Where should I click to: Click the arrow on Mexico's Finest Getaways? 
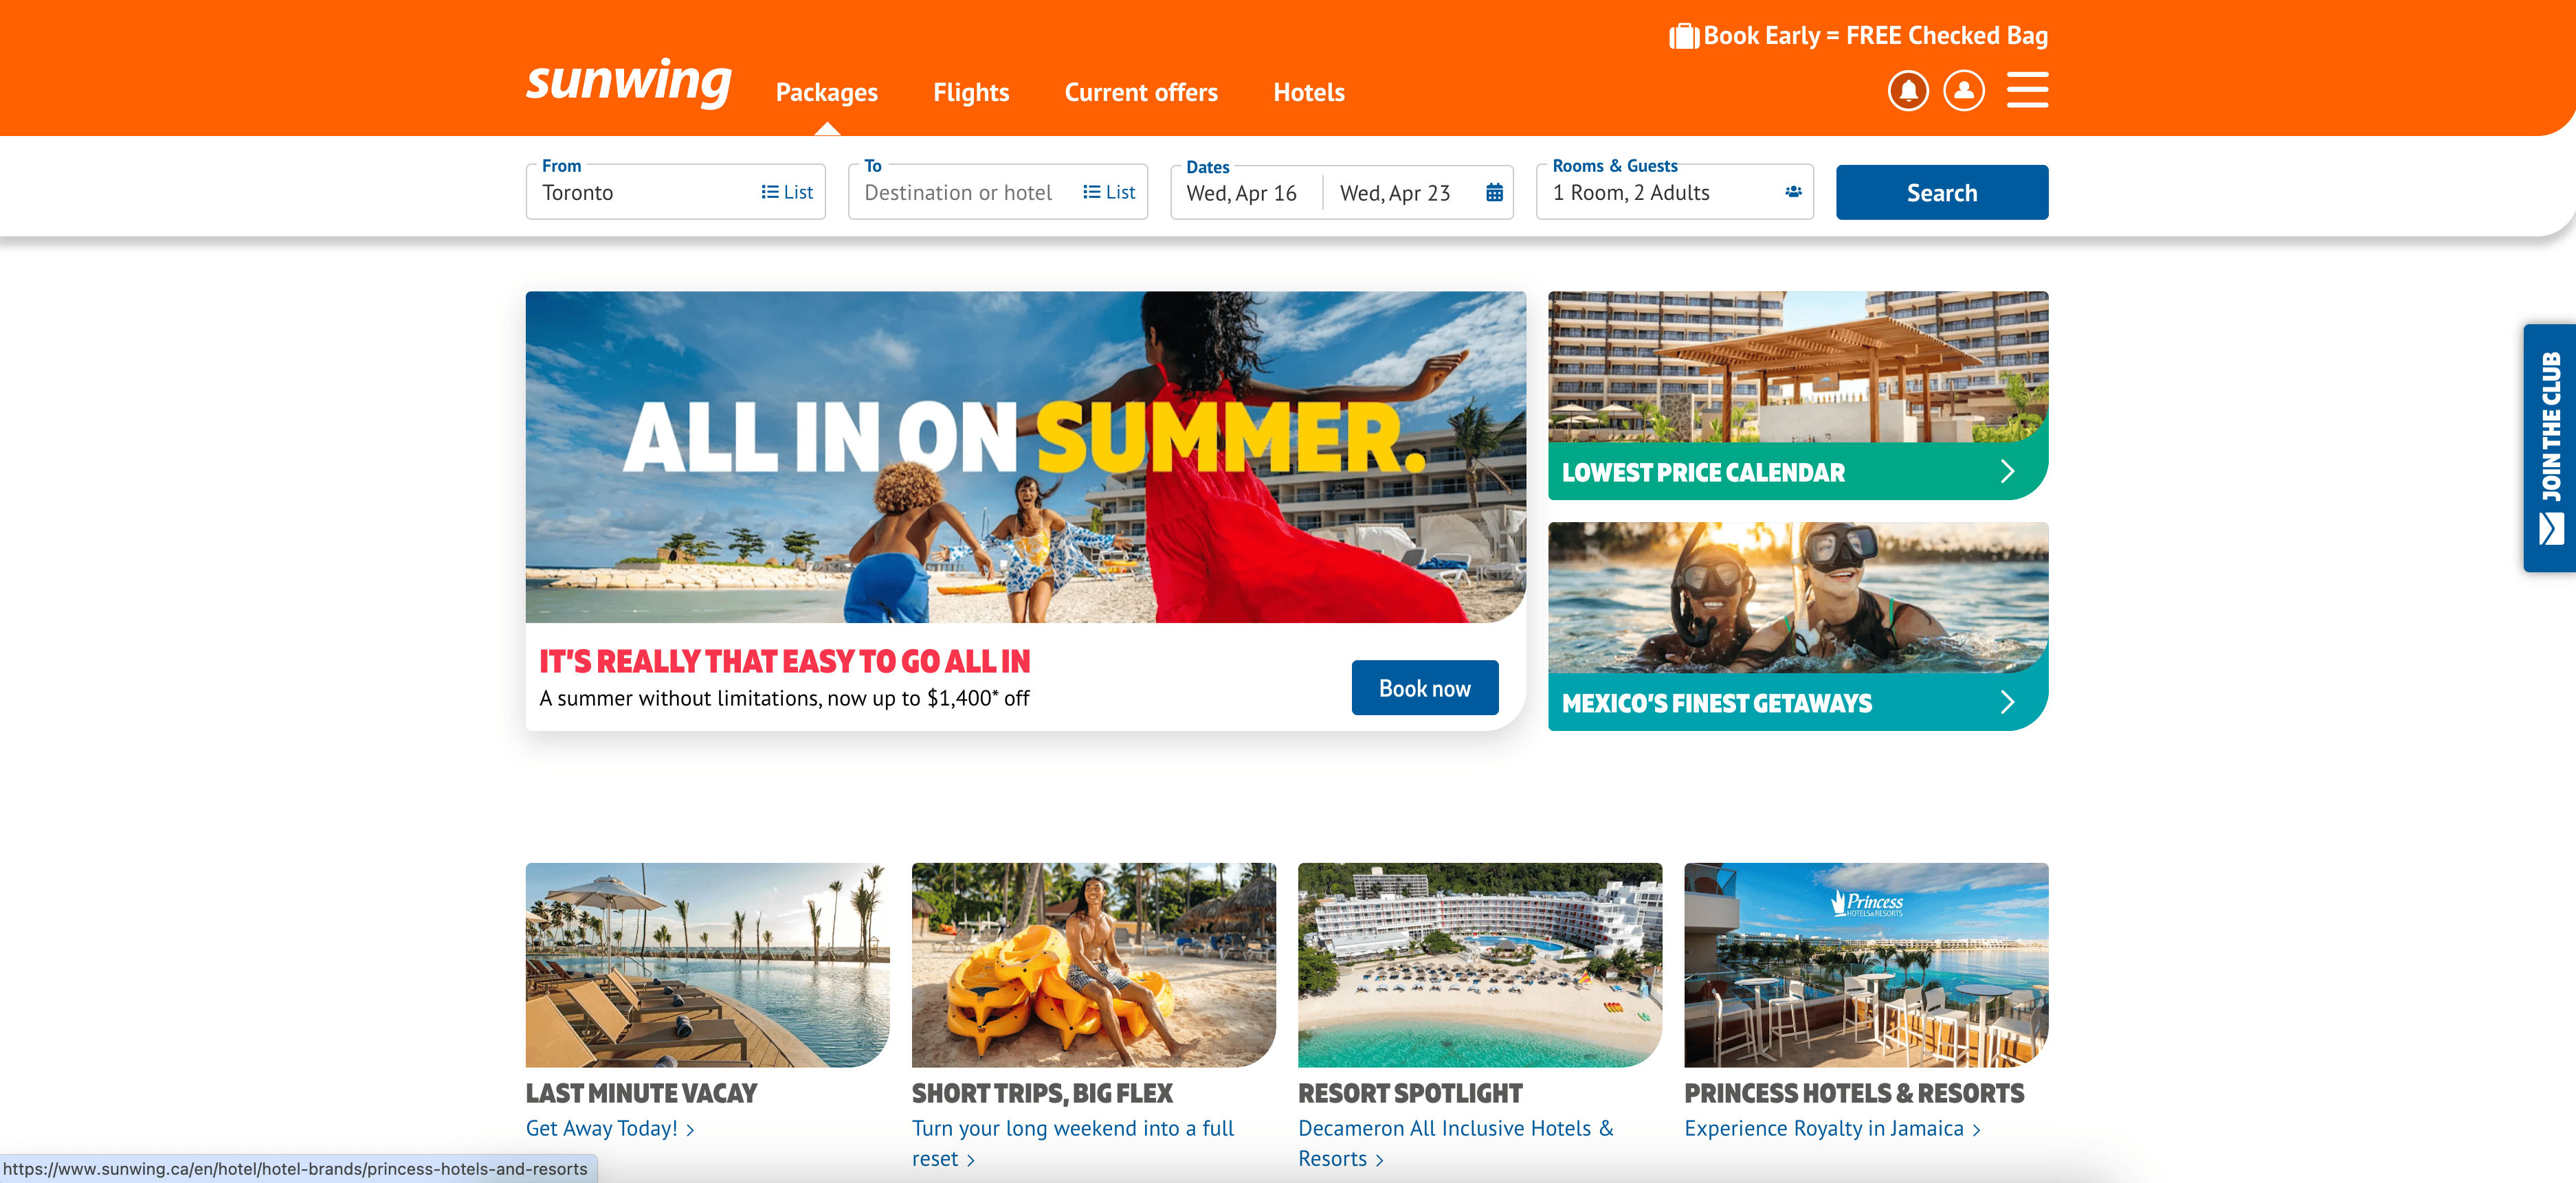tap(2007, 702)
